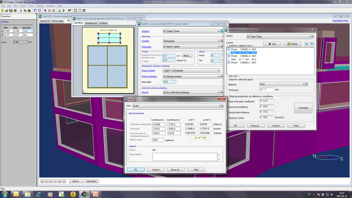Click the Save diskette icon in toolbar
Viewport: 352px width, 198px height.
click(x=10, y=11)
